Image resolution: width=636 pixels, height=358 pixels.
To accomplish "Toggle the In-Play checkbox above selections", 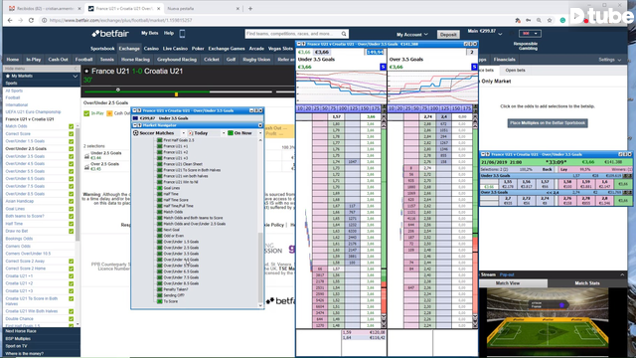I will [x=86, y=113].
